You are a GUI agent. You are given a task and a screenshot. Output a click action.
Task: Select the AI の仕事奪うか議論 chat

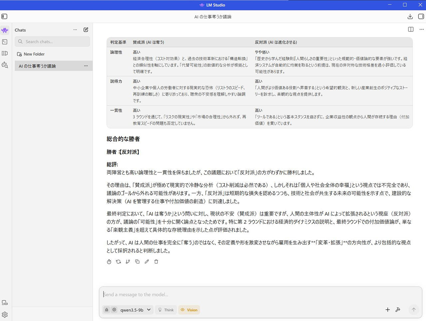pyautogui.click(x=47, y=66)
